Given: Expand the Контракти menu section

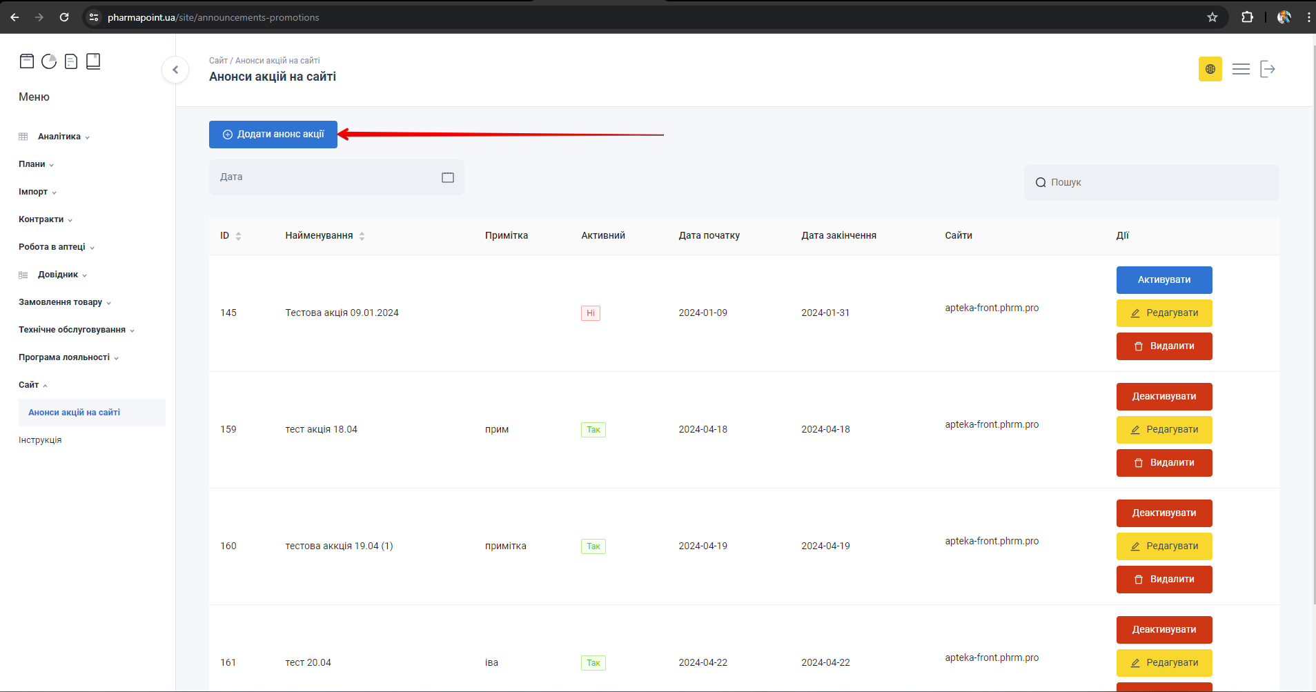Looking at the screenshot, I should click(41, 219).
